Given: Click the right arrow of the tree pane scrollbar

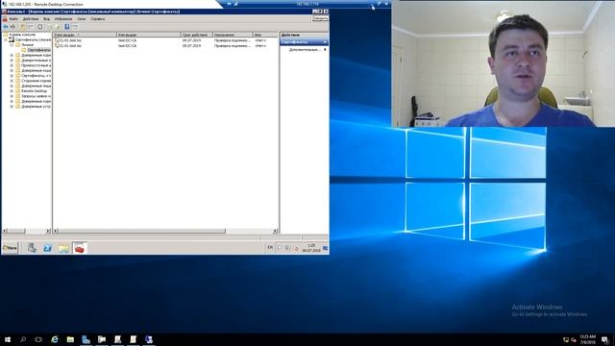Looking at the screenshot, I should (x=48, y=231).
